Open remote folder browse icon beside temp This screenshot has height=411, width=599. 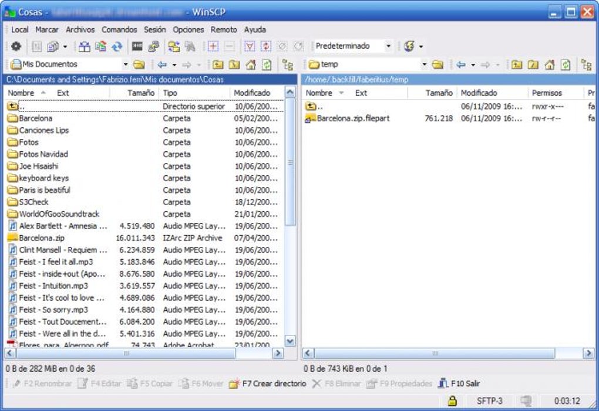click(438, 64)
